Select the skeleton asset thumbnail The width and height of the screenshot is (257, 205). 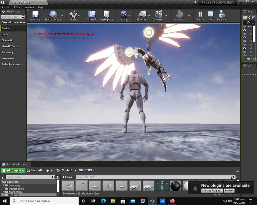162,186
